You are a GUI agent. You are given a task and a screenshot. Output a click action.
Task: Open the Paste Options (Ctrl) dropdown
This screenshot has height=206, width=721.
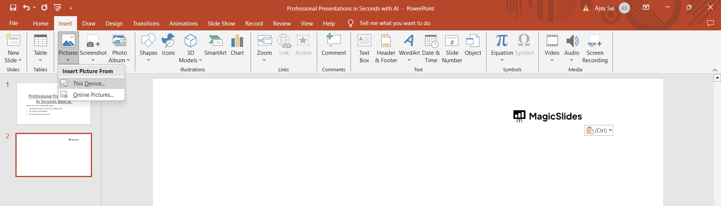pos(599,131)
